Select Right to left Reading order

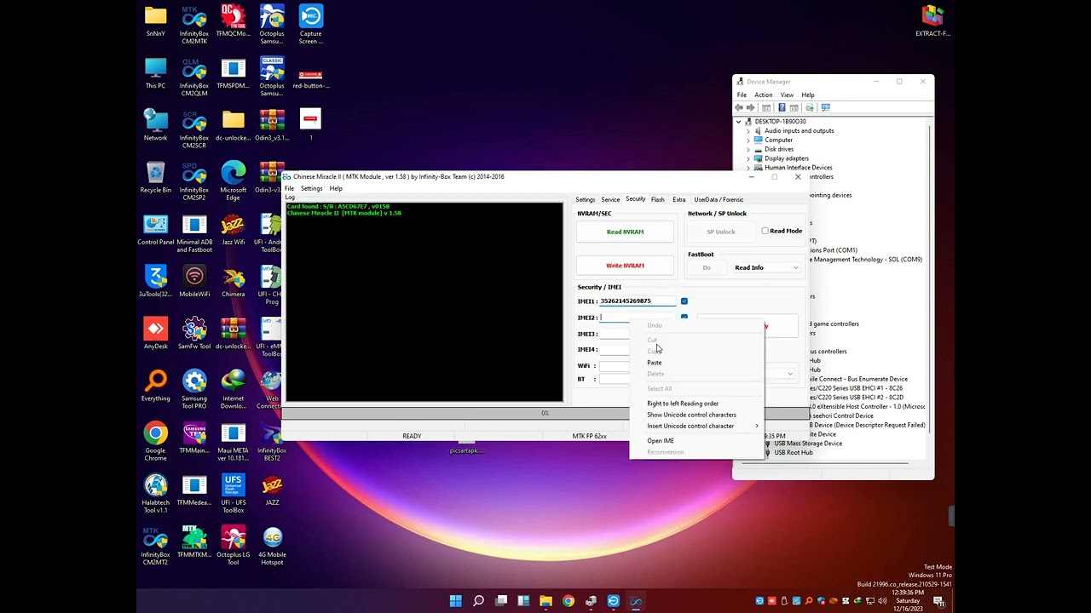(x=683, y=404)
